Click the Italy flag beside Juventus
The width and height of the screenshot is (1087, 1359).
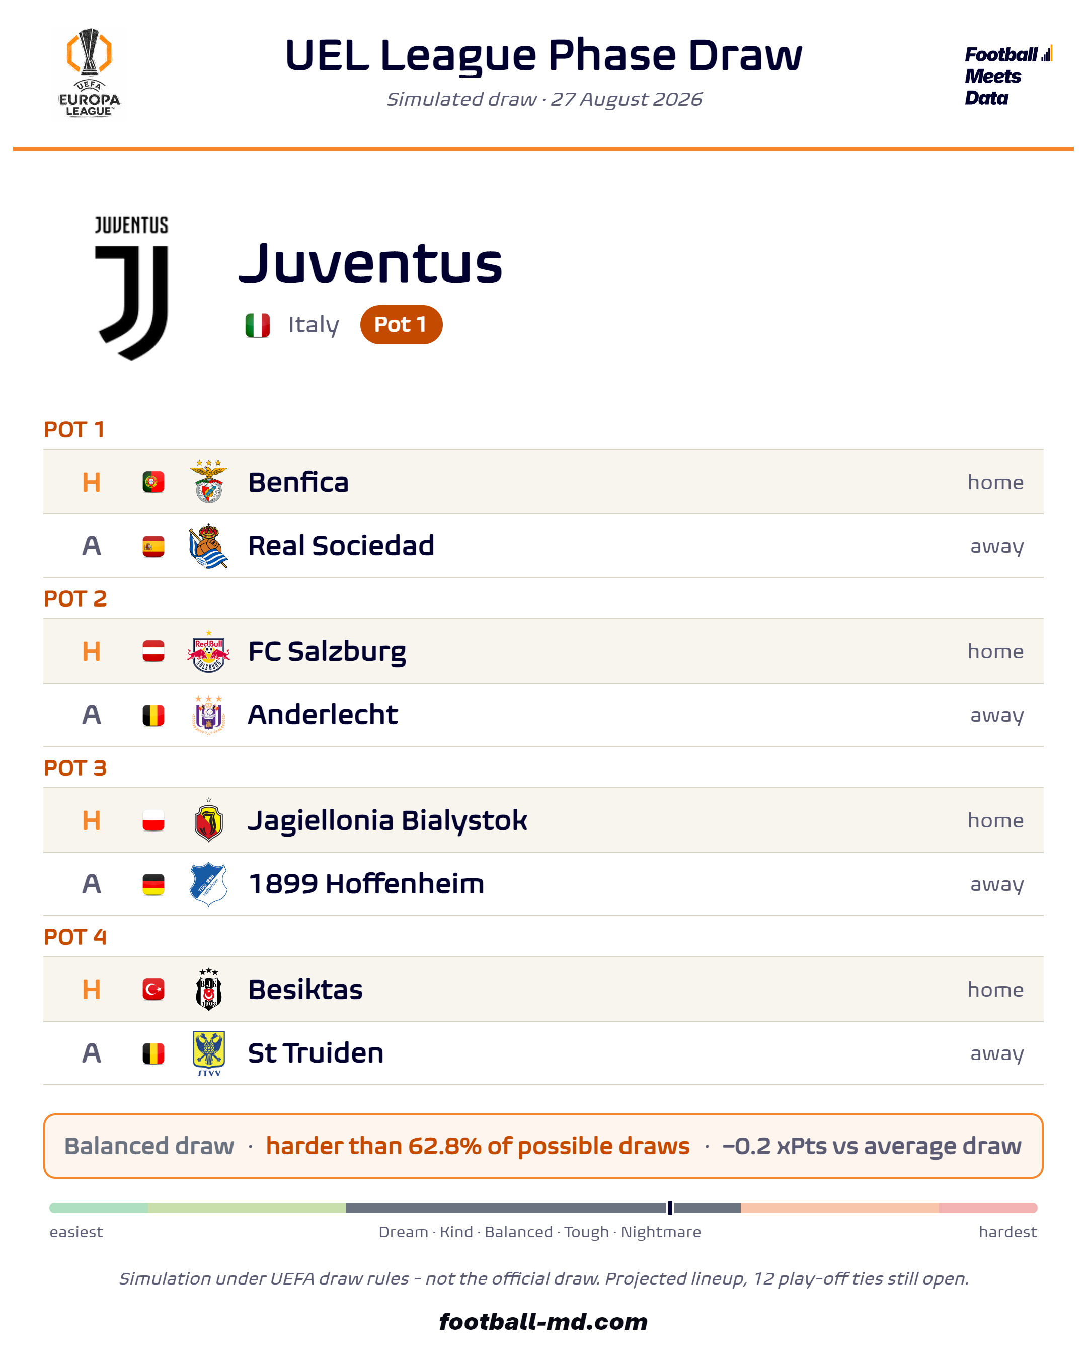click(258, 325)
